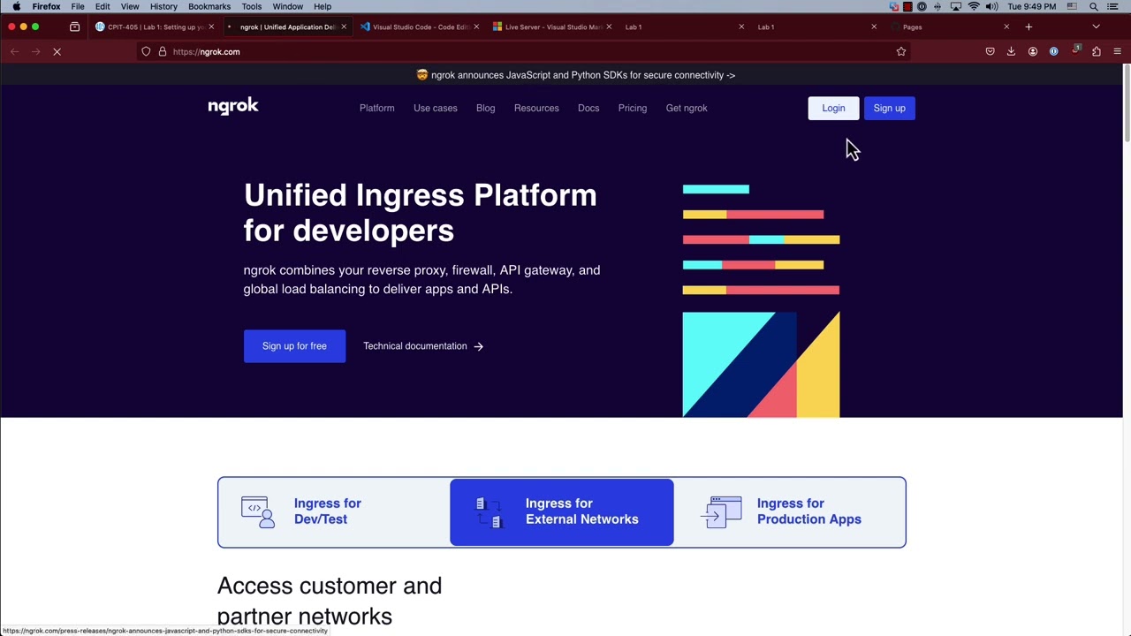The height and width of the screenshot is (636, 1131).
Task: Open the Use cases navigation menu
Action: click(436, 108)
